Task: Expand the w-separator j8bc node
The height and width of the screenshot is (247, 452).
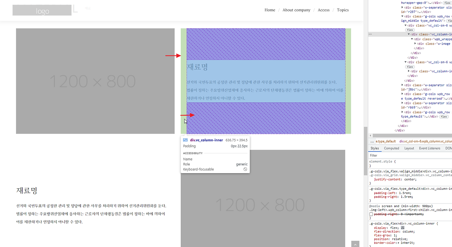Action: pos(403,85)
